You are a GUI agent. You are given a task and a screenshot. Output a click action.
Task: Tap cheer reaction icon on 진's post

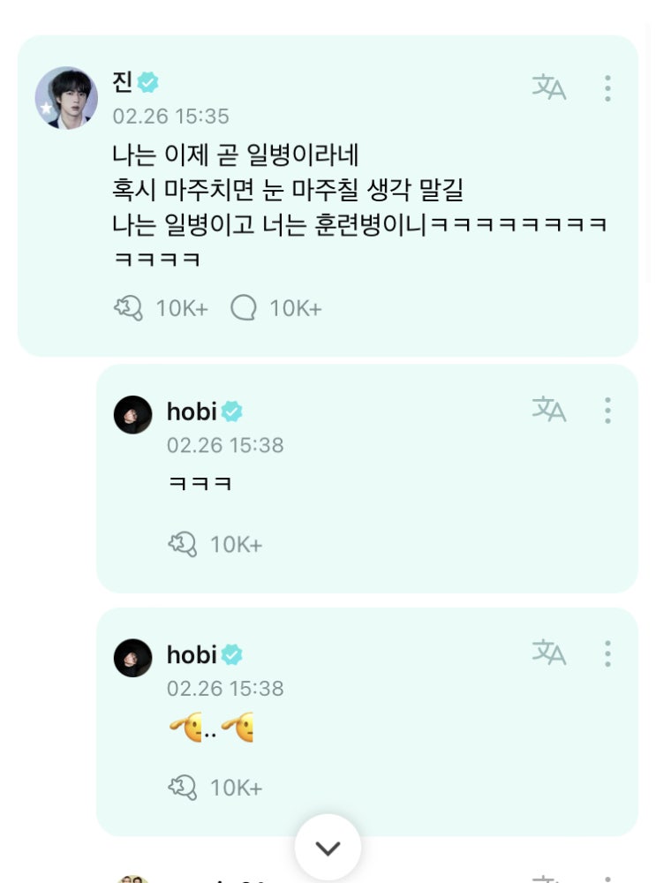tap(129, 307)
